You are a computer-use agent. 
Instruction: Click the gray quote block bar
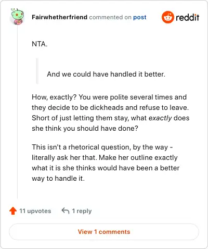point(37,71)
